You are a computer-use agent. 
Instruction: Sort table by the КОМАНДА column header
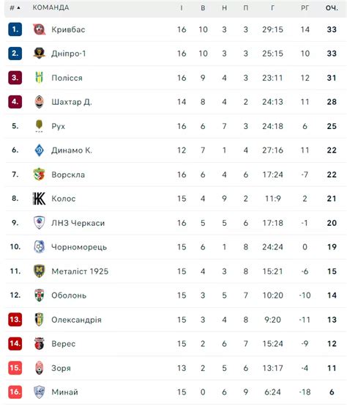(x=51, y=7)
